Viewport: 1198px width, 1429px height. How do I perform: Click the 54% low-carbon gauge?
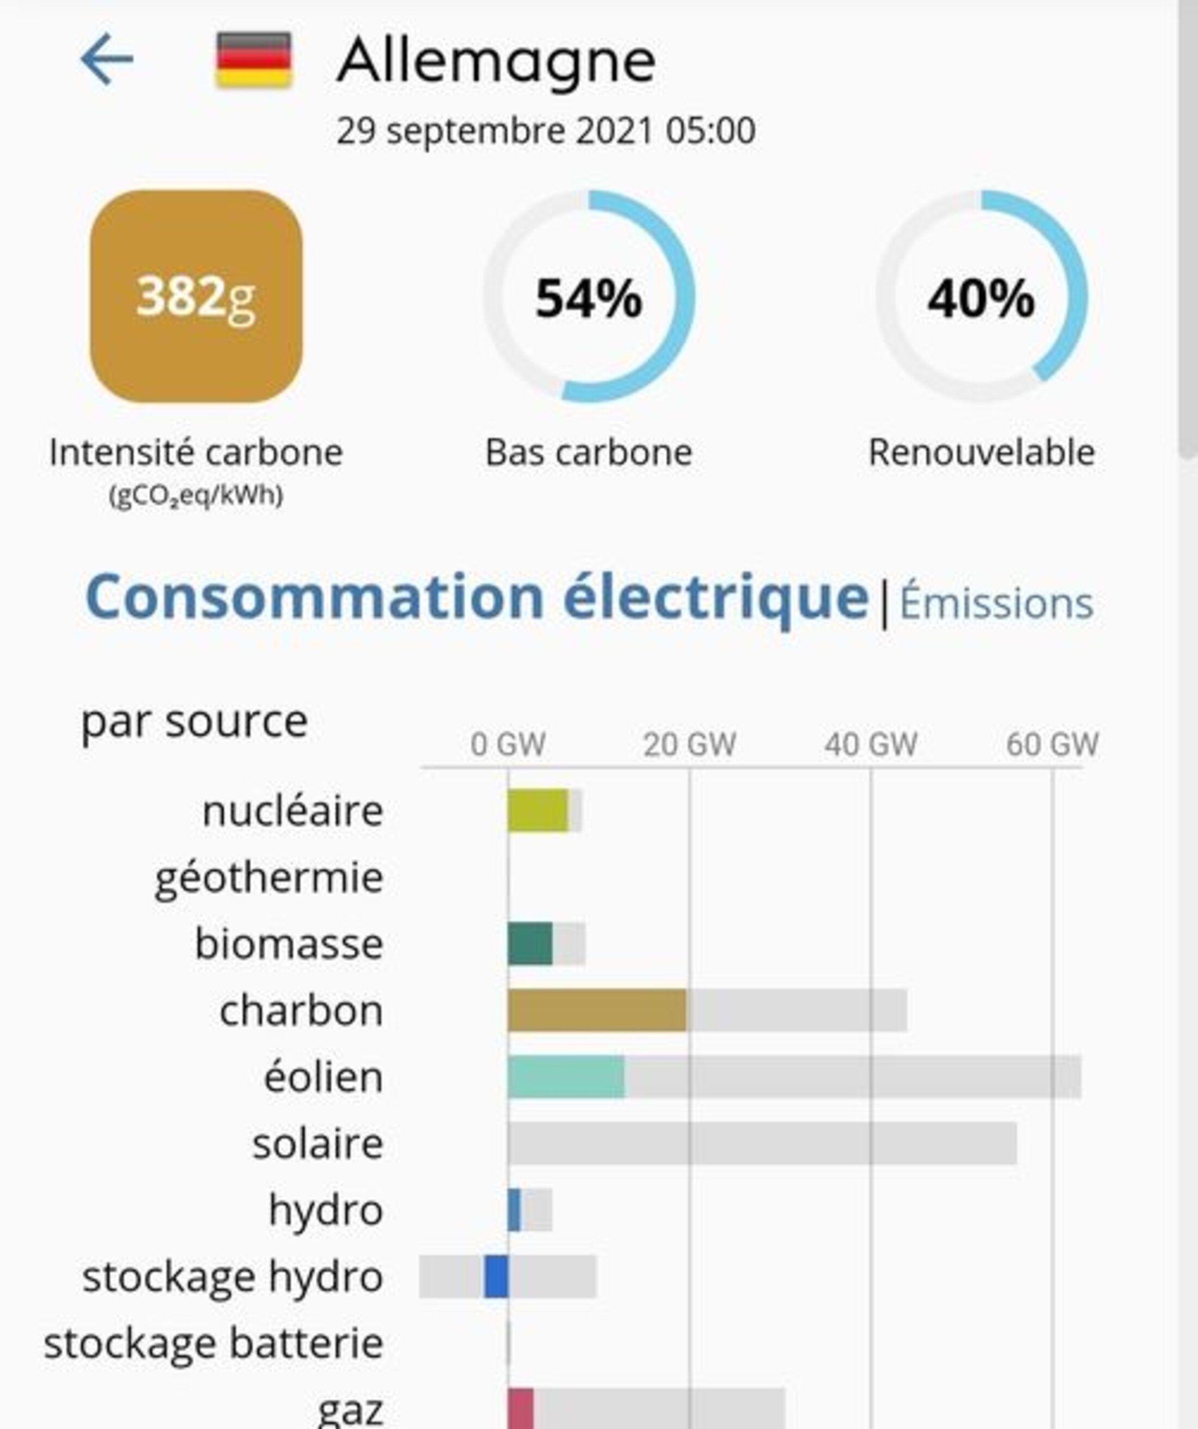[589, 296]
